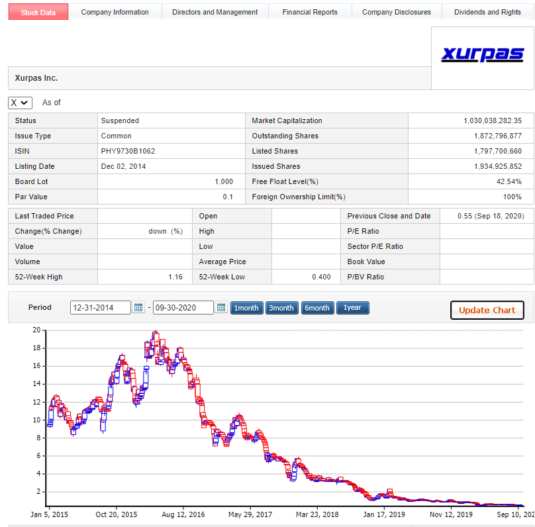Screen dimensions: 535x527
Task: Click the Oct 20, 2015 chart axis label
Action: (x=117, y=514)
